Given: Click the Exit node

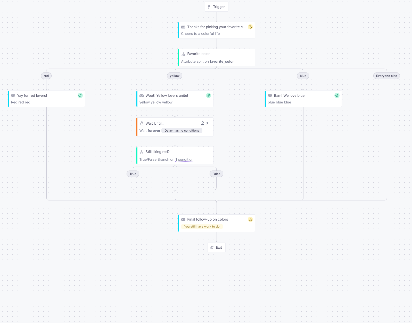Looking at the screenshot, I should pos(217,247).
